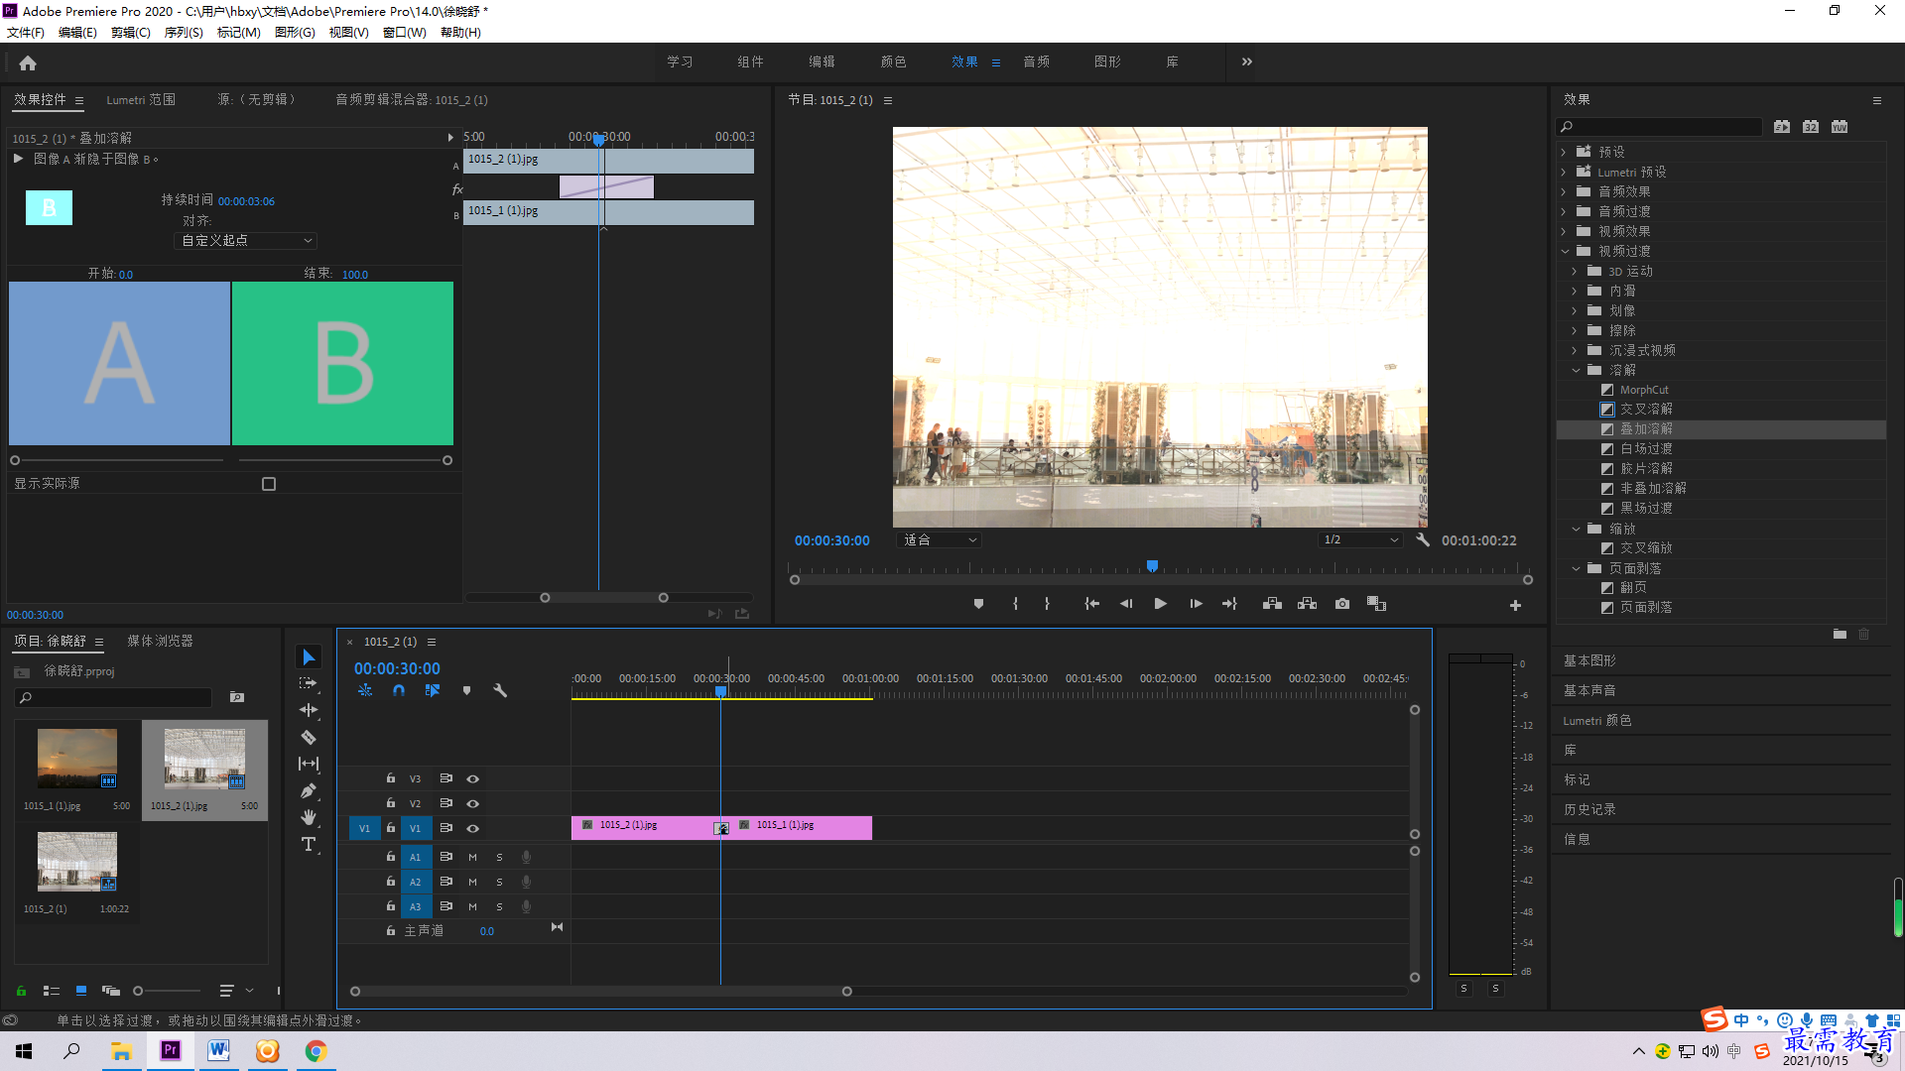Open Button Editor plus icon

[x=1515, y=605]
